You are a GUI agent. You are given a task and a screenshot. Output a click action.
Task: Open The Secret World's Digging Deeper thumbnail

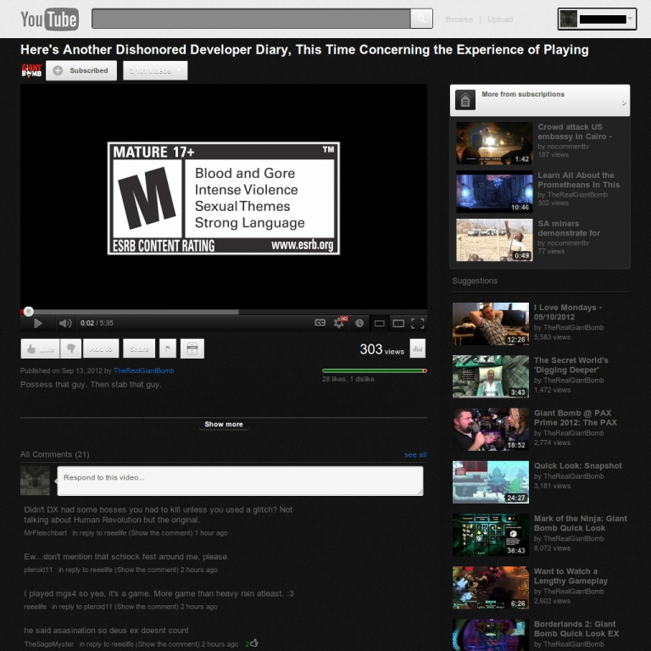490,376
